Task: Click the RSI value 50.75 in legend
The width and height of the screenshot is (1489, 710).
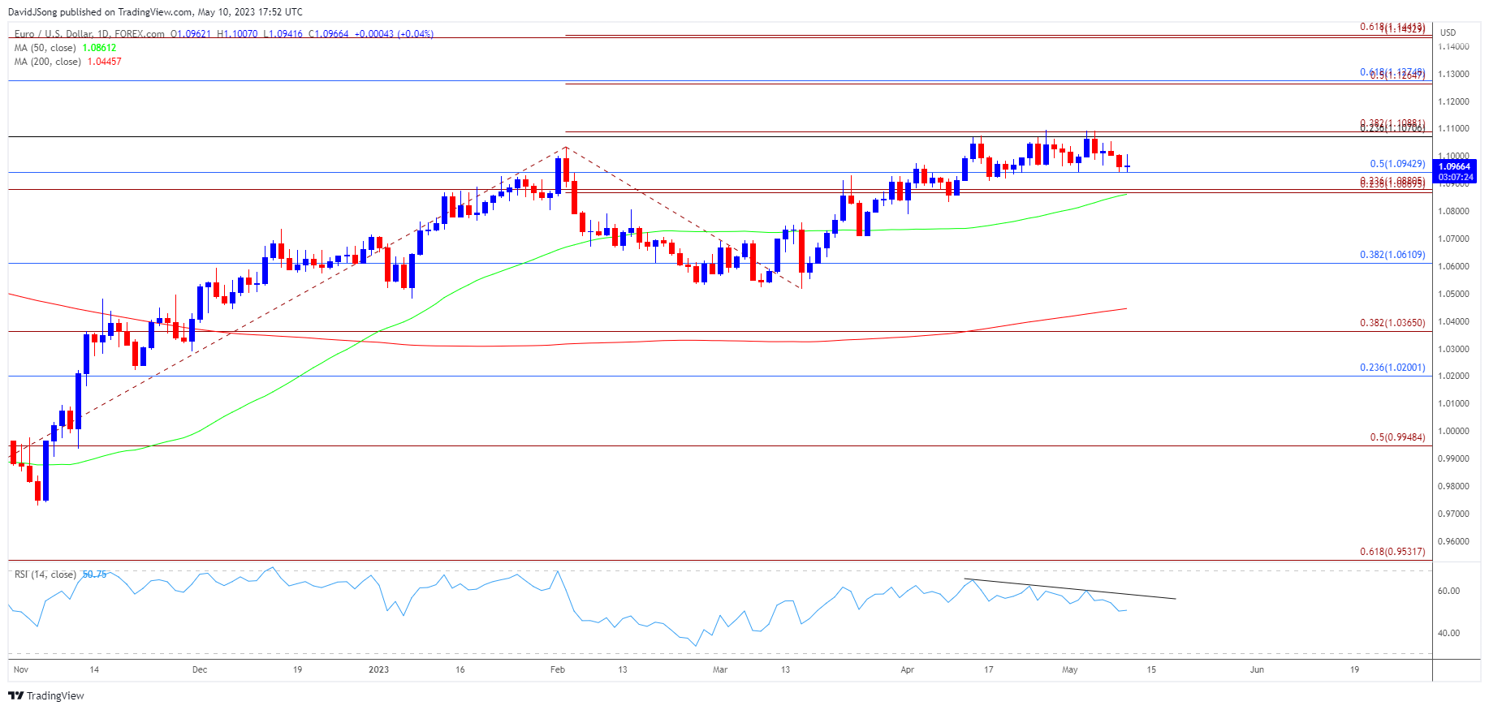Action: point(94,574)
